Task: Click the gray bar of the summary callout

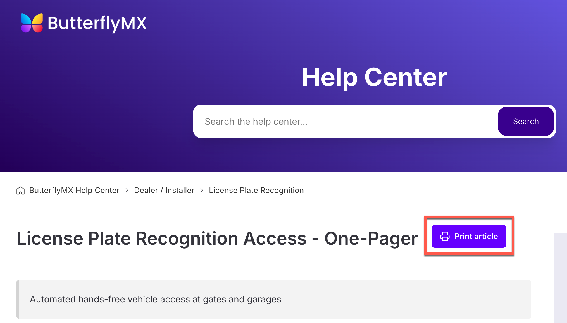Action: [x=18, y=299]
